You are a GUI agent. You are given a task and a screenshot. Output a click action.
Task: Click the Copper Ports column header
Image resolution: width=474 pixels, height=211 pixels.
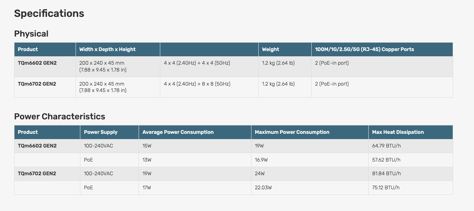pos(365,49)
